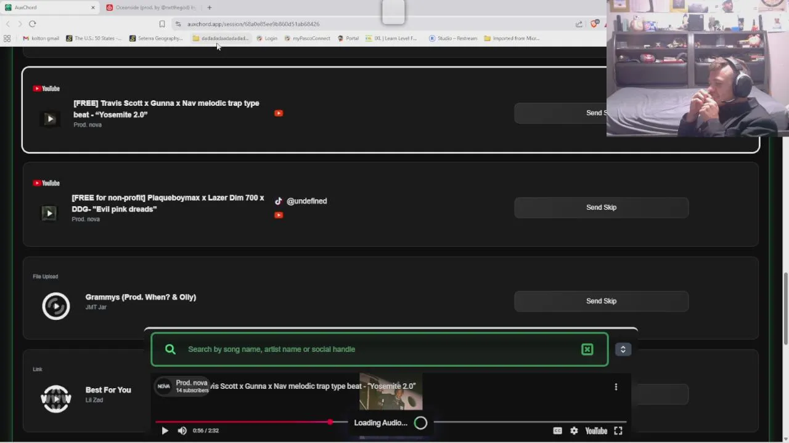Click the auxchord.app address bar URL

[253, 24]
